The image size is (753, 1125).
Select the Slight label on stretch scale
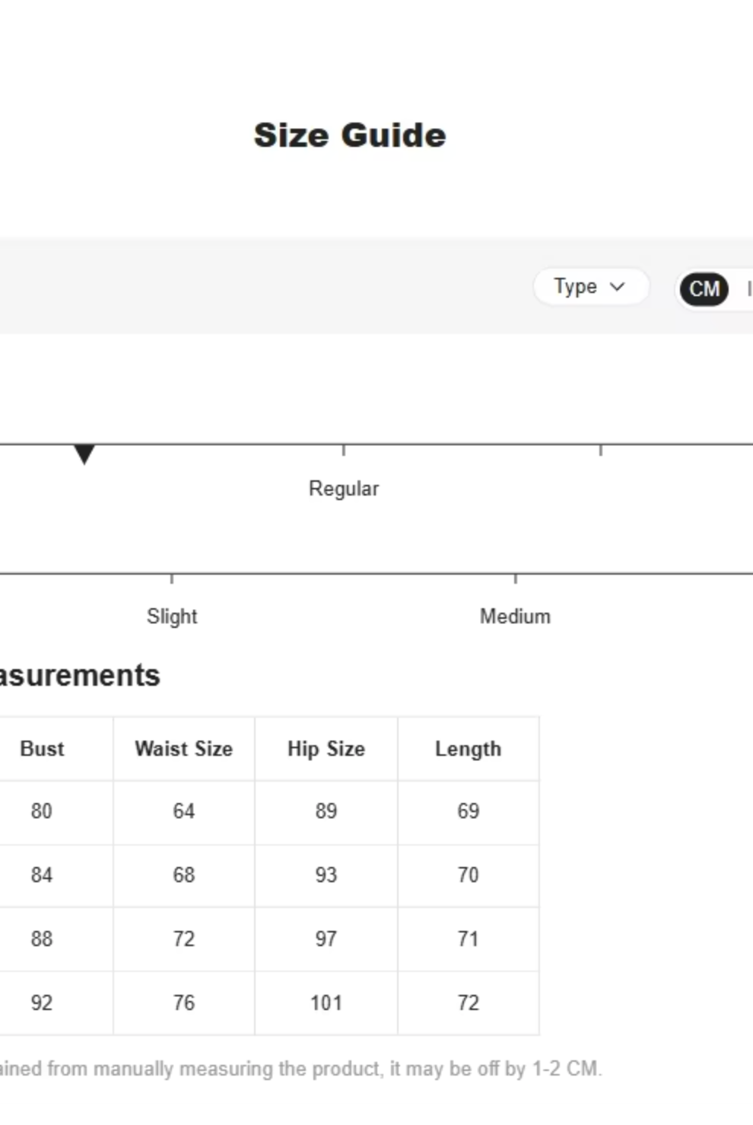[172, 617]
